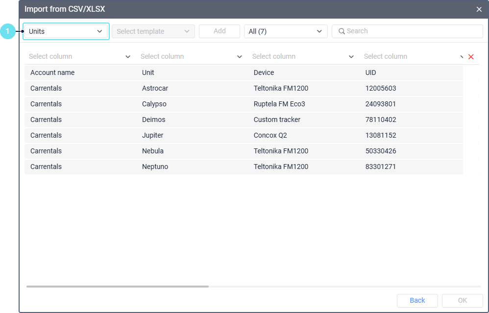Open the Select template dropdown
The height and width of the screenshot is (313, 489).
coord(153,31)
